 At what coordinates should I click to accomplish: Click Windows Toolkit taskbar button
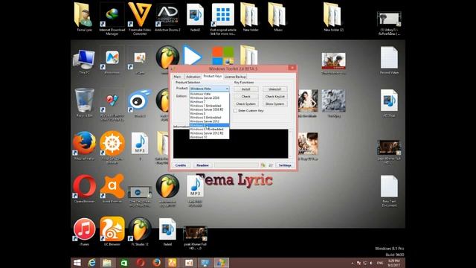tap(222, 263)
